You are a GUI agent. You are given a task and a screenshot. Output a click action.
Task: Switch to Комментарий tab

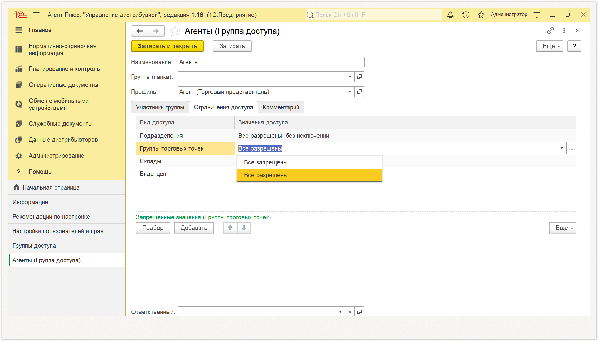pos(281,107)
